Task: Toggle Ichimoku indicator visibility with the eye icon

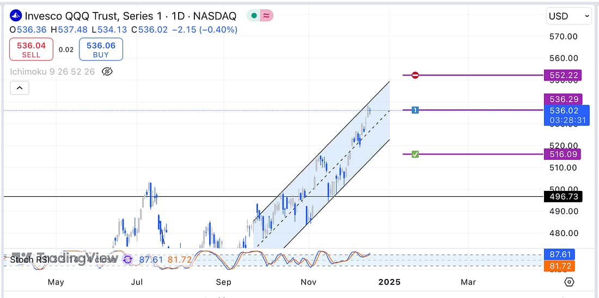Action: (107, 71)
